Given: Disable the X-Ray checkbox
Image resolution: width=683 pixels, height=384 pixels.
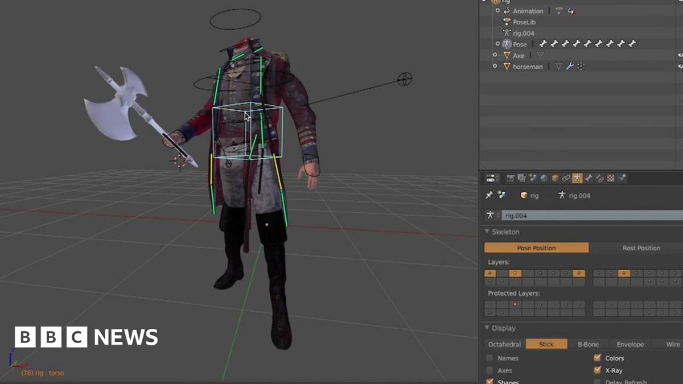Looking at the screenshot, I should coord(597,370).
